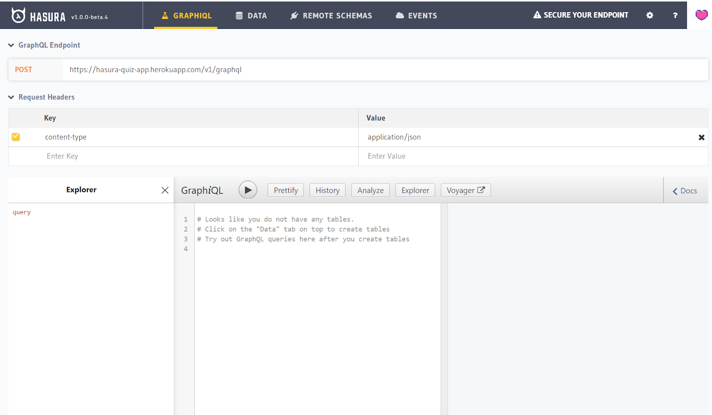Click the Key column header
The width and height of the screenshot is (712, 415).
tap(50, 118)
